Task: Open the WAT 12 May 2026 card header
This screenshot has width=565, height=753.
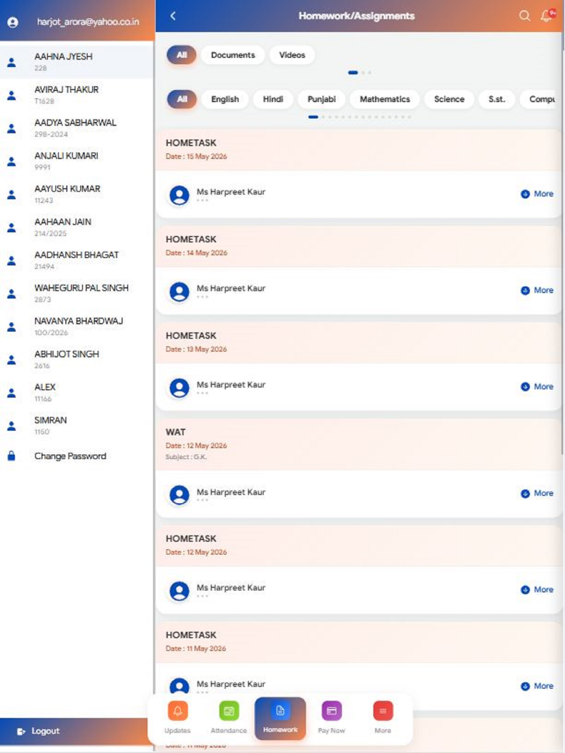Action: point(358,445)
